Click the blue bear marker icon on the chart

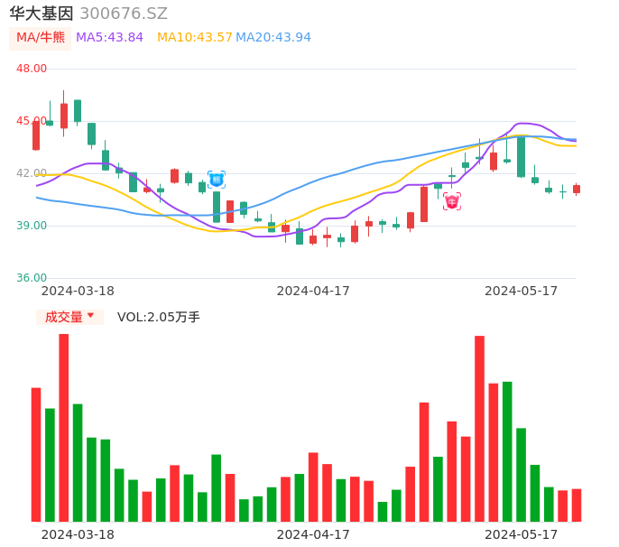tap(217, 180)
